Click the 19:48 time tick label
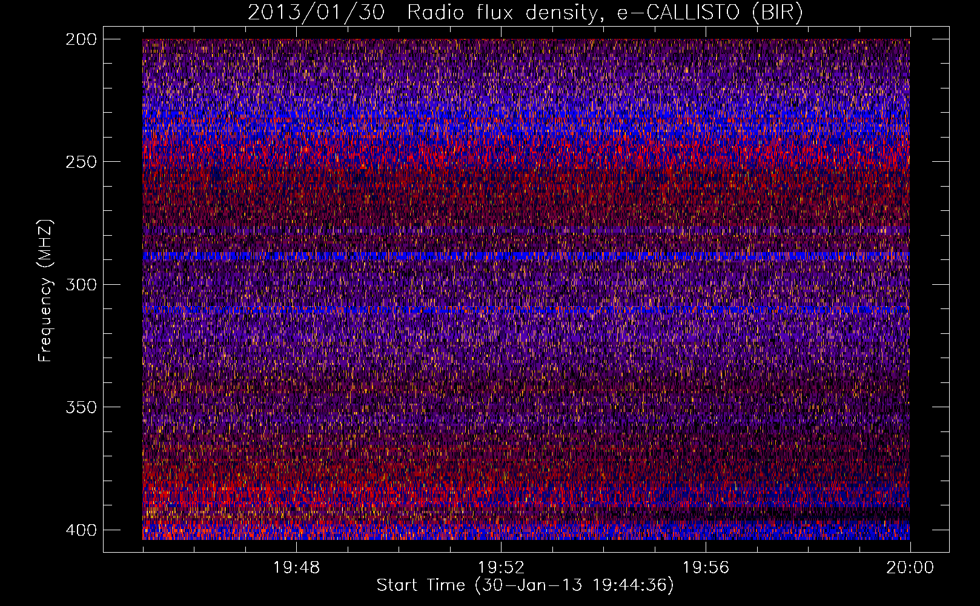The image size is (980, 606). [296, 568]
